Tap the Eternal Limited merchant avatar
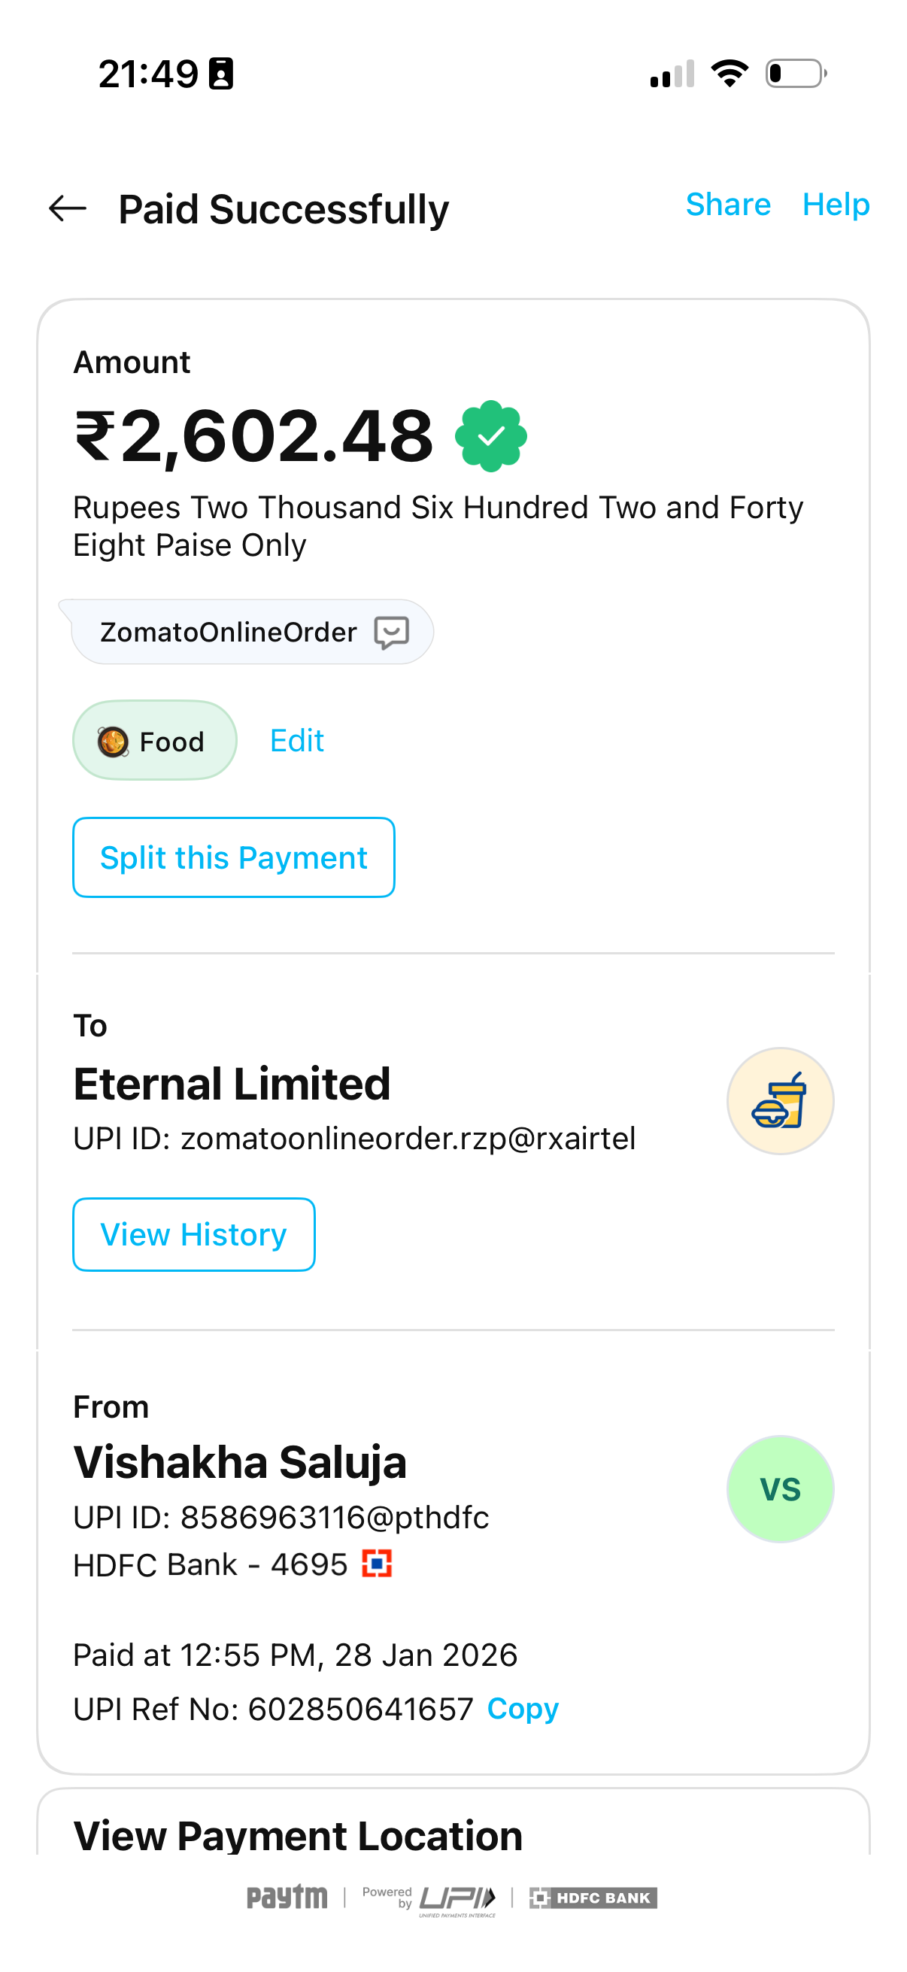907x1972 pixels. point(780,1101)
